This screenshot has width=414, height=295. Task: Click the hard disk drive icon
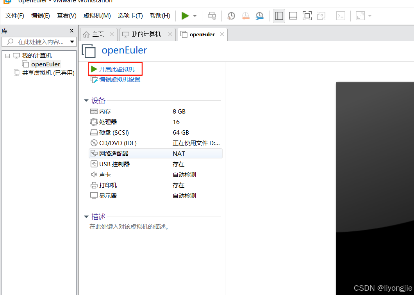[94, 132]
